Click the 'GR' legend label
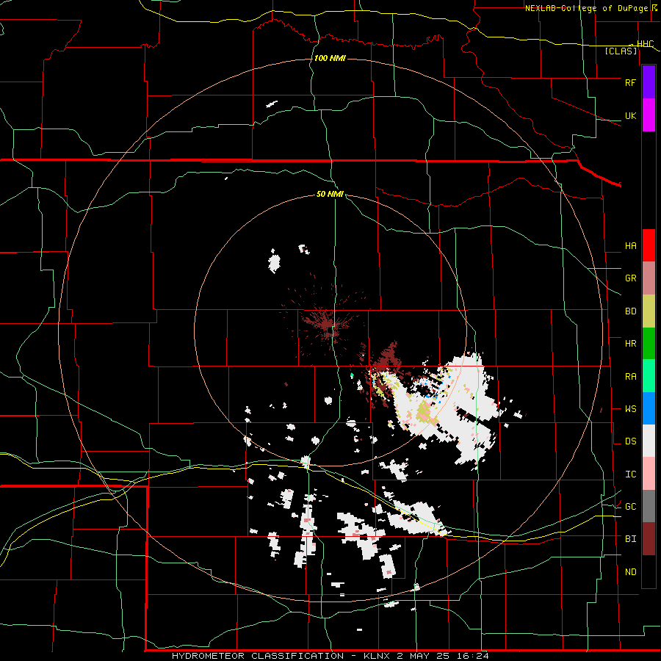The width and height of the screenshot is (661, 661). tap(630, 278)
